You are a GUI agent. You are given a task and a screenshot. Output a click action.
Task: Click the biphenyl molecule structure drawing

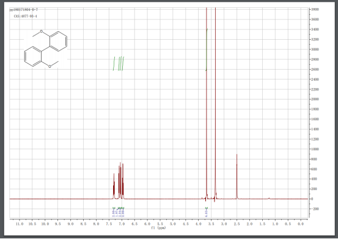(x=45, y=49)
